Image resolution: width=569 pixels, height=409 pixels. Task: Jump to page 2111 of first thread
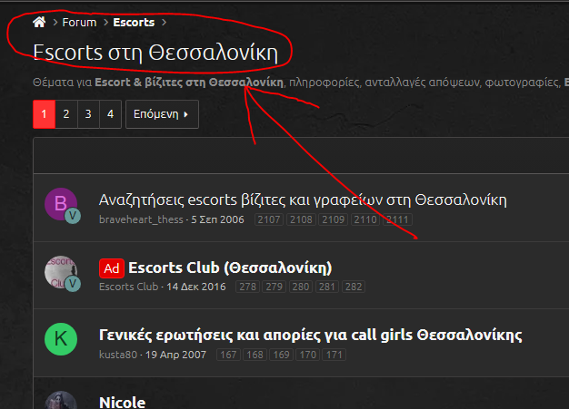coord(398,219)
